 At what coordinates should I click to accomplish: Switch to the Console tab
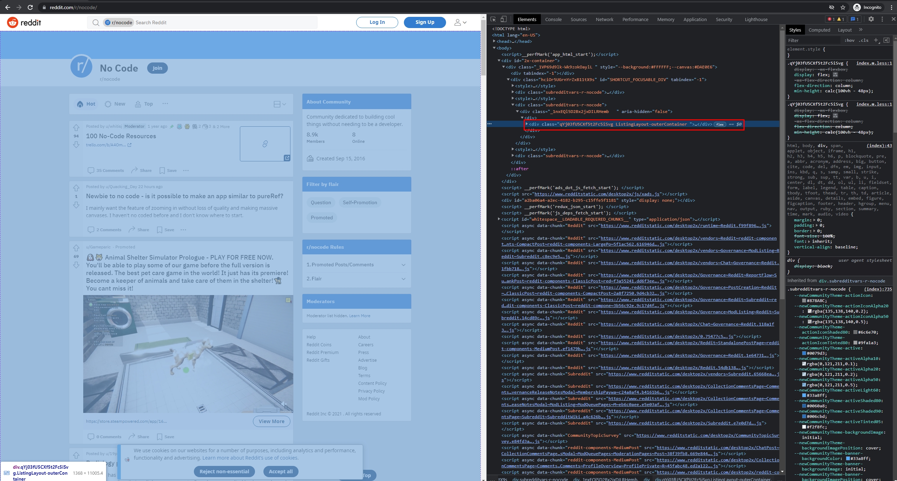(x=554, y=19)
